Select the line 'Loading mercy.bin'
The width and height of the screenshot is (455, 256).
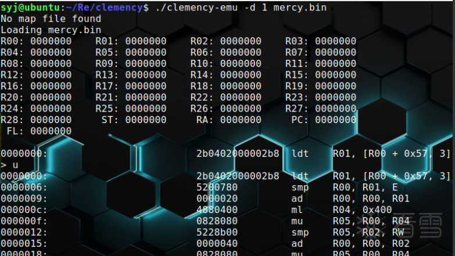click(51, 30)
